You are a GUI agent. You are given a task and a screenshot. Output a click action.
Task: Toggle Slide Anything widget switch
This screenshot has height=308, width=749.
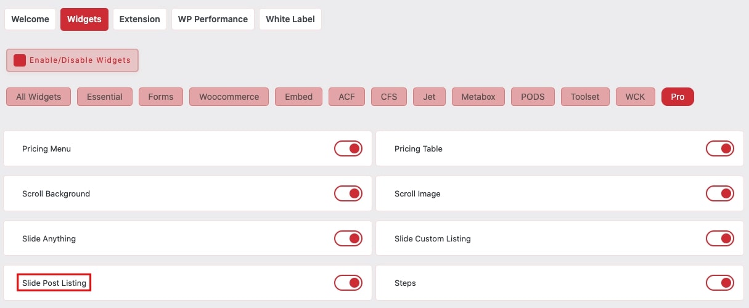click(x=348, y=238)
